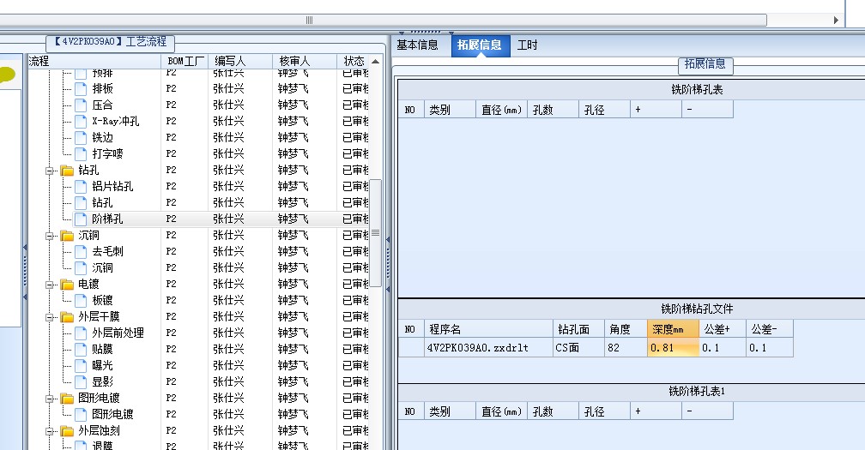Click the 钻孔 folder icon
The image size is (865, 450).
click(67, 171)
